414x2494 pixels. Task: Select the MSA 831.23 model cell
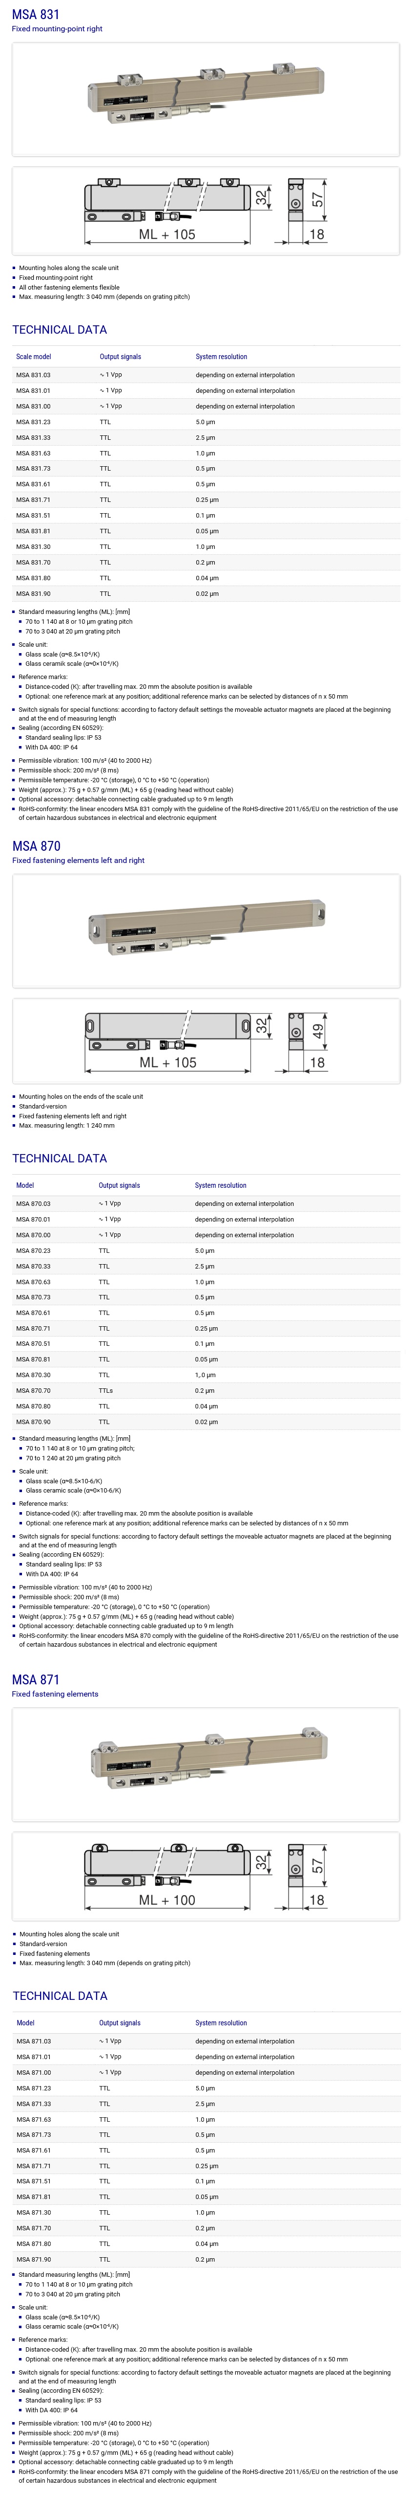coord(34,422)
